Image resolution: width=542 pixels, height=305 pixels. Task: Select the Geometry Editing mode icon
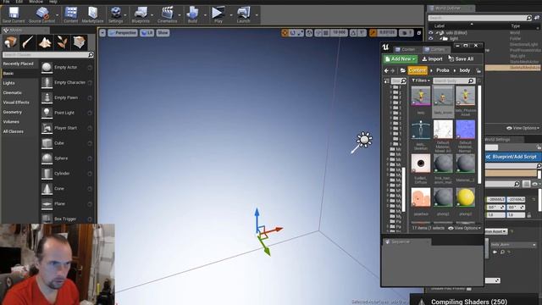tap(79, 42)
